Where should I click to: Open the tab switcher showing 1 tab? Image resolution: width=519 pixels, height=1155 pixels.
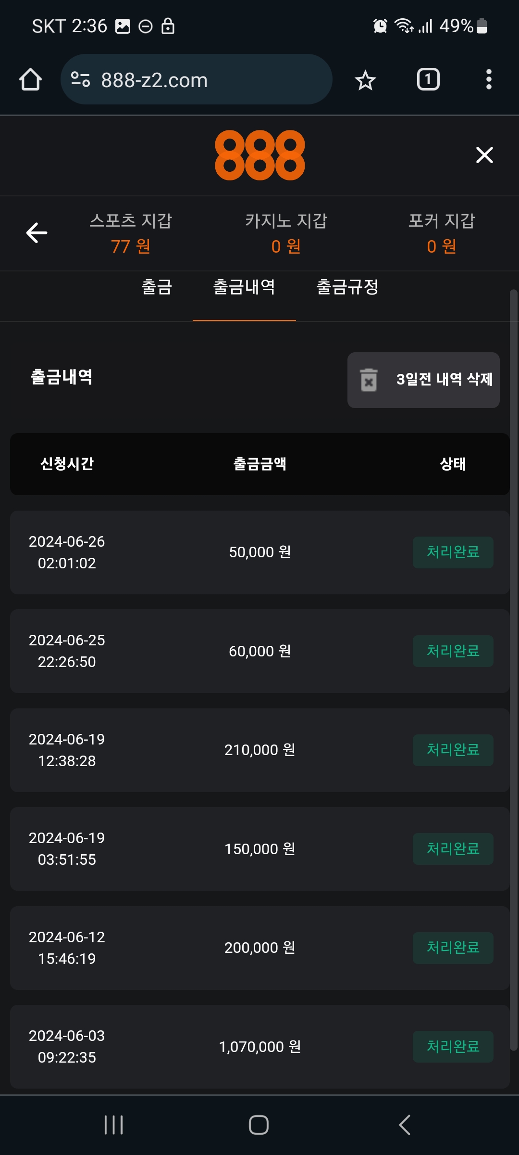point(428,79)
